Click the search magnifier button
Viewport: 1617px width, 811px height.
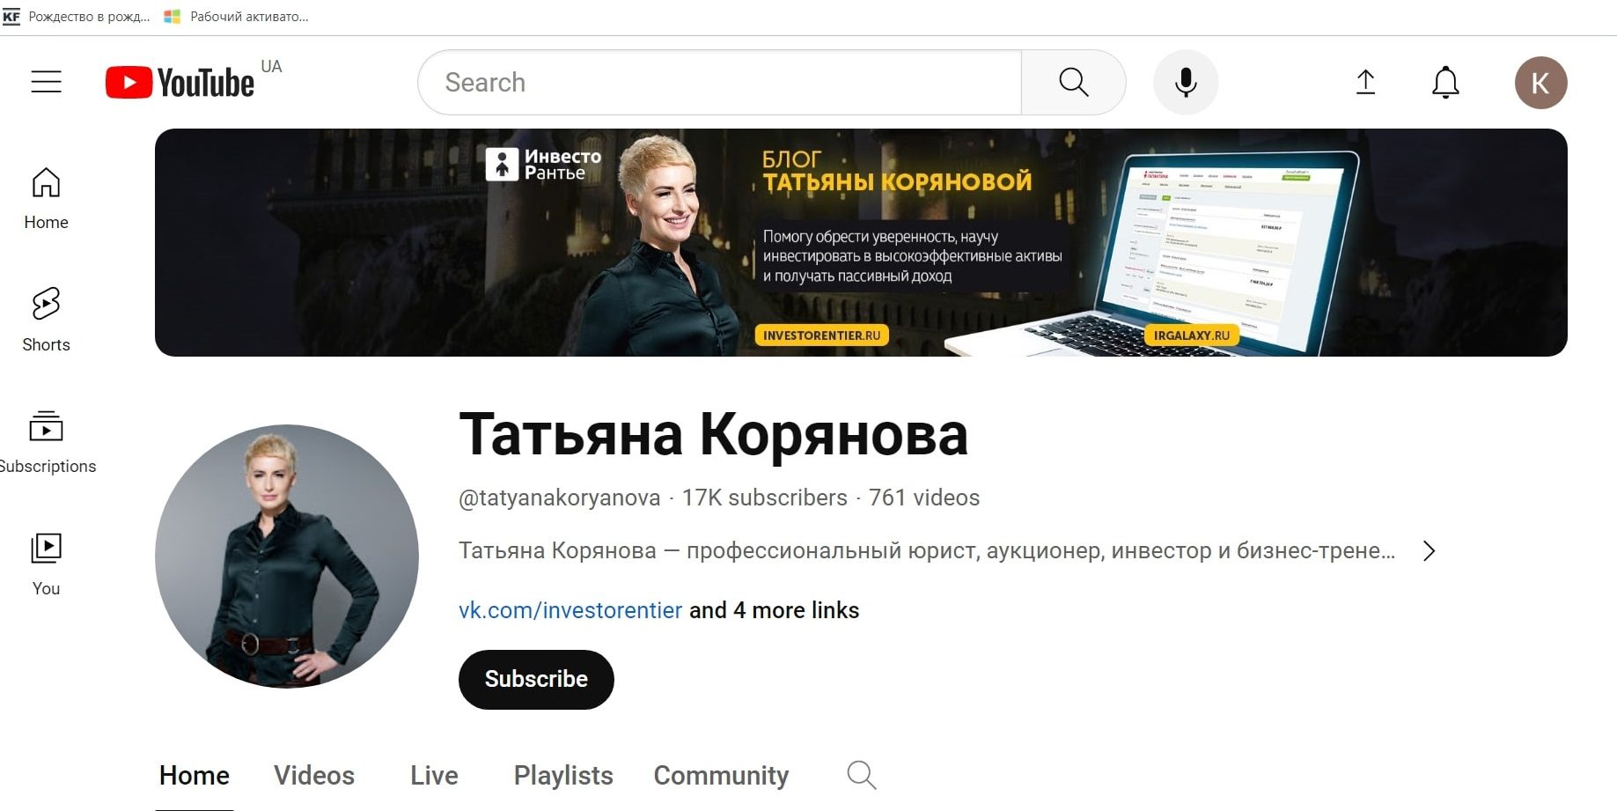tap(1073, 82)
